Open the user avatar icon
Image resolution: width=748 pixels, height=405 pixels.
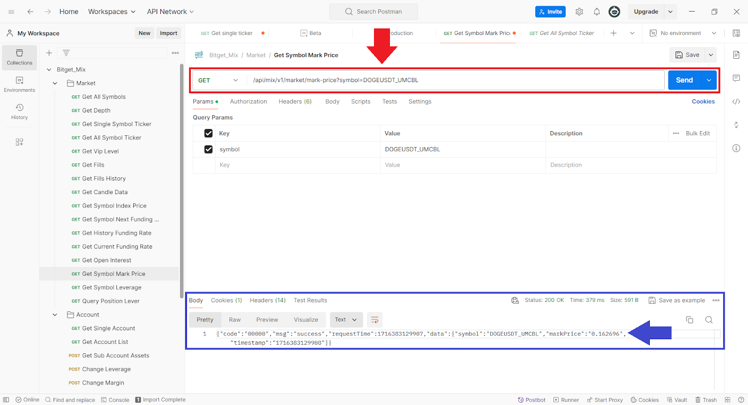click(x=614, y=12)
